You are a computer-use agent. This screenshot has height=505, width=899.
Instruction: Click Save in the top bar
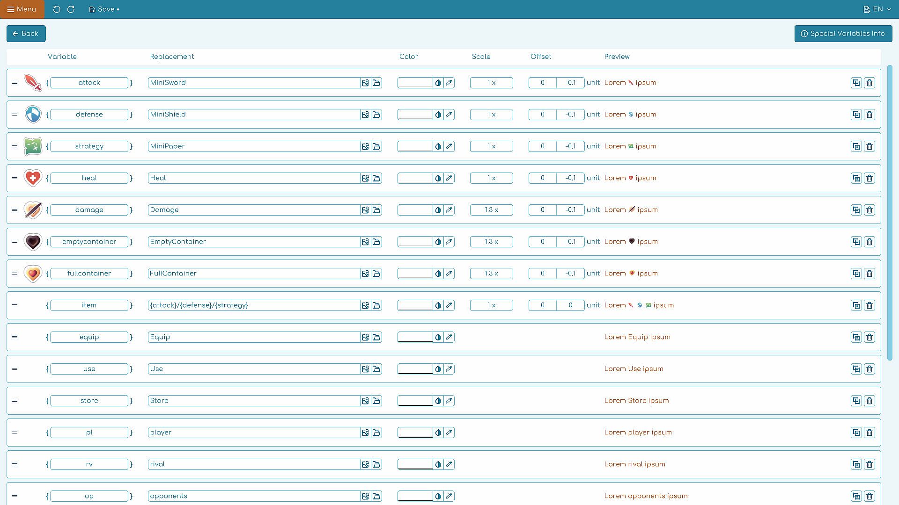click(104, 9)
